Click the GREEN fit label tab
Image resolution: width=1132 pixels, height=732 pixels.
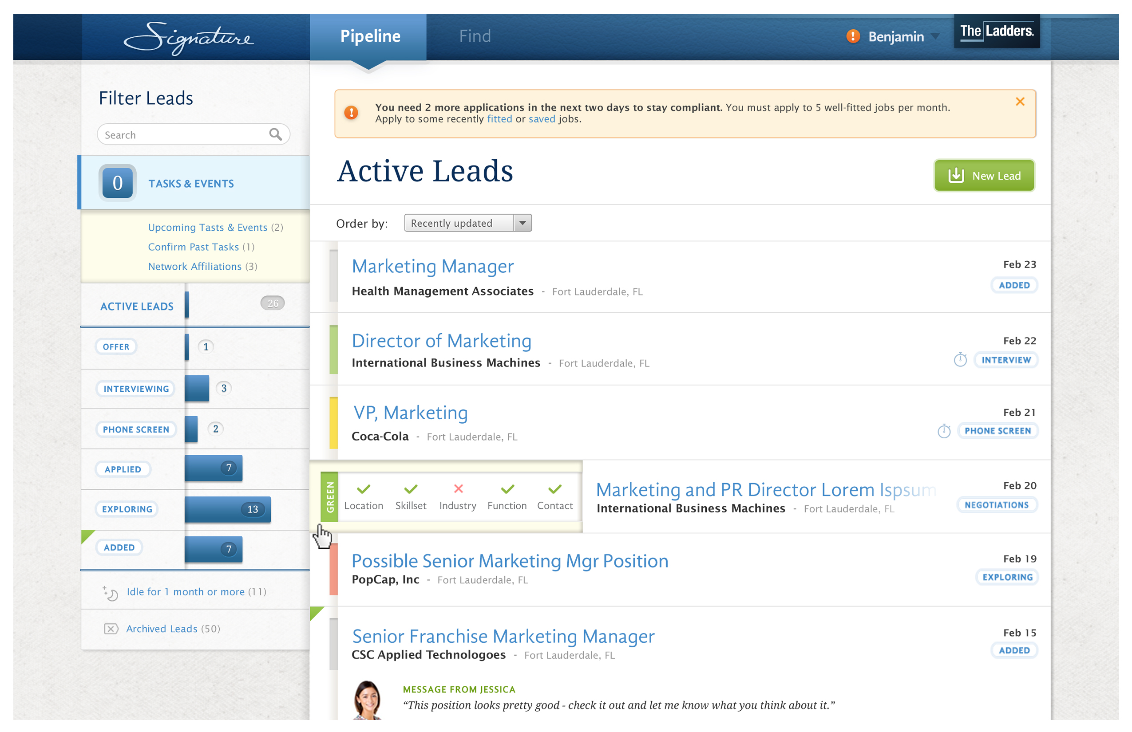pyautogui.click(x=329, y=497)
